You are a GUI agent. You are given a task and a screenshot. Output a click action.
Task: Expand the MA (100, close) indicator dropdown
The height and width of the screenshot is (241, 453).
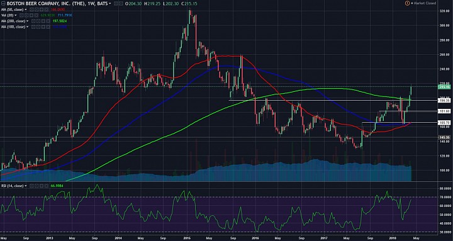[28, 27]
